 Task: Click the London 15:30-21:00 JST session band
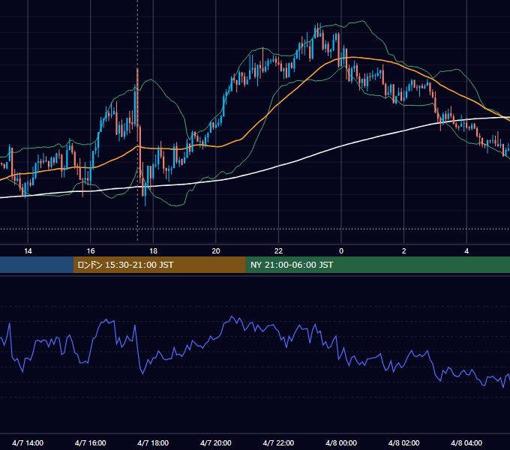(159, 265)
